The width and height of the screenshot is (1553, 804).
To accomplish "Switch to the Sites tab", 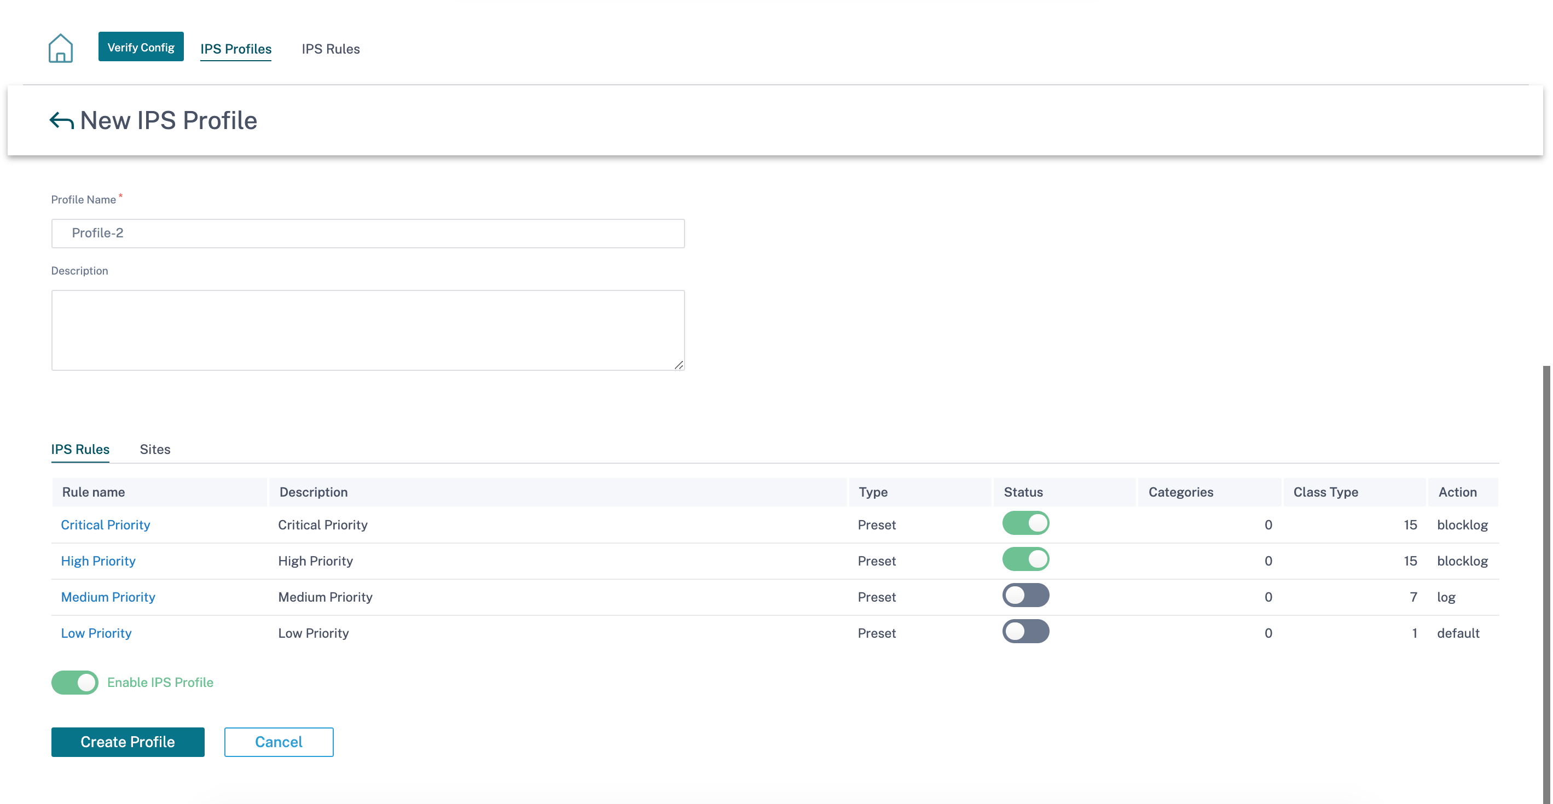I will pyautogui.click(x=155, y=449).
